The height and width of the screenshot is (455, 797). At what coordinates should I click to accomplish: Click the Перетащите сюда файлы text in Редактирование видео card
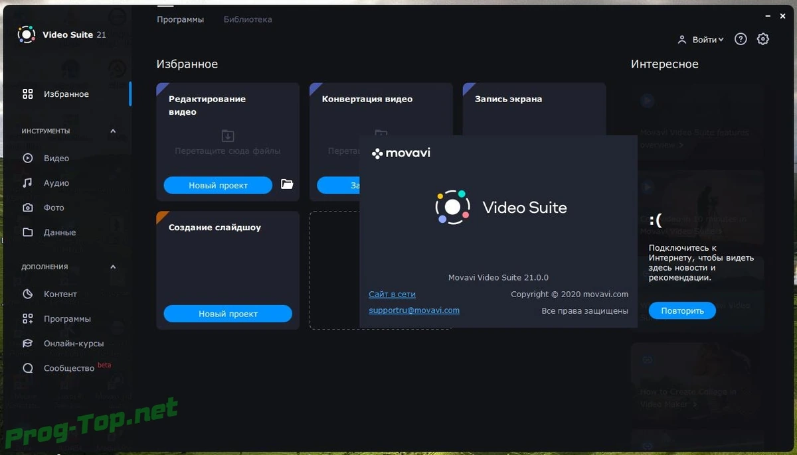[228, 151]
